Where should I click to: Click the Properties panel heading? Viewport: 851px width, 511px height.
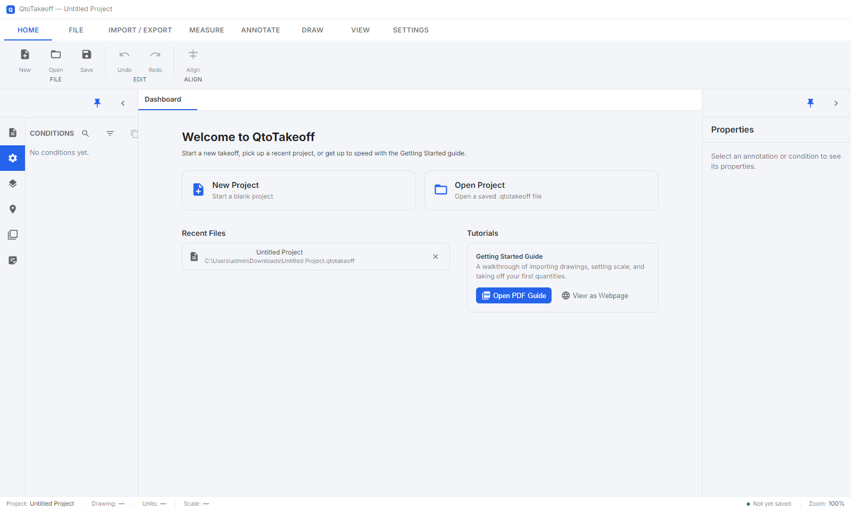pos(732,130)
